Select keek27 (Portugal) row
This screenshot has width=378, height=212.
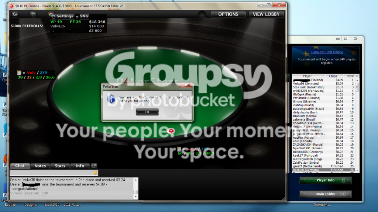[323, 156]
